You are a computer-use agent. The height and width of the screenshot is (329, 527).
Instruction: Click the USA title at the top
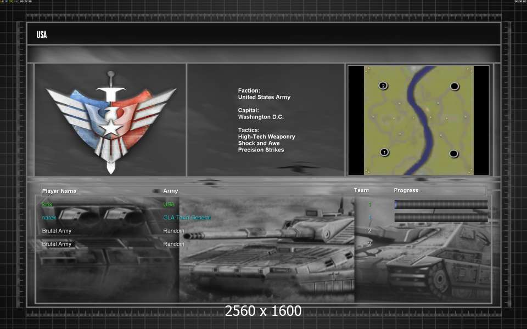pyautogui.click(x=42, y=35)
